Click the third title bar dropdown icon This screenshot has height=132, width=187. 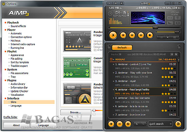coord(121,3)
